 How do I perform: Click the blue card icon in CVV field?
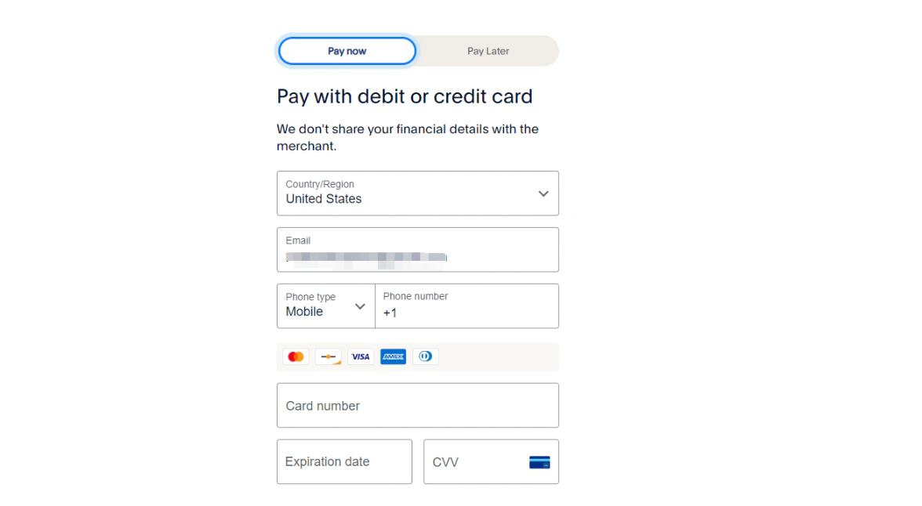[539, 462]
